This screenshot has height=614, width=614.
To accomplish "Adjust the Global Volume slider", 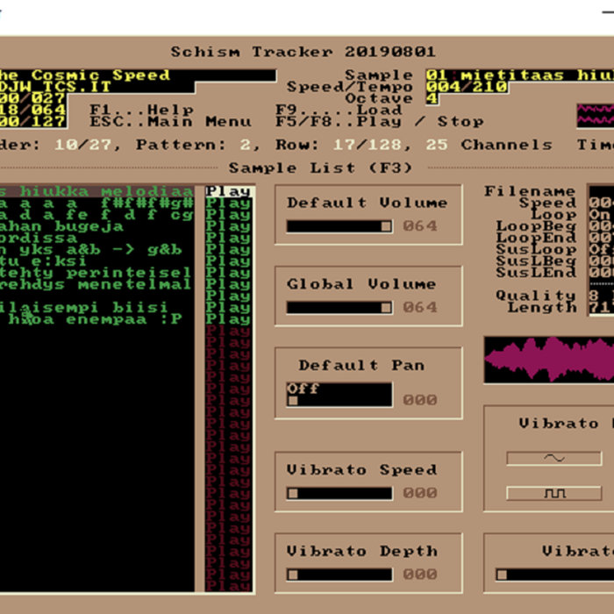I will 339,308.
